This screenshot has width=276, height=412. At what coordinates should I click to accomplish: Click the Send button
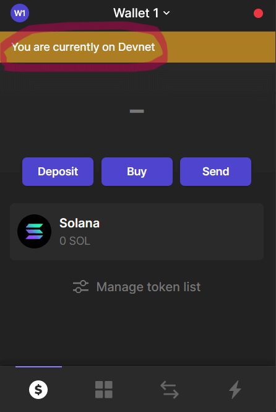215,172
